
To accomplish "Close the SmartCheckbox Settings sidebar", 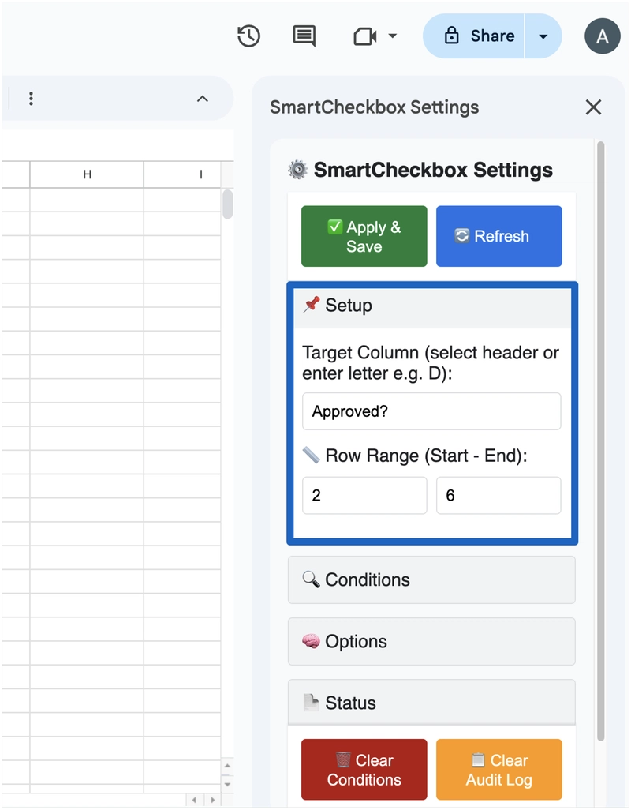I will (593, 107).
